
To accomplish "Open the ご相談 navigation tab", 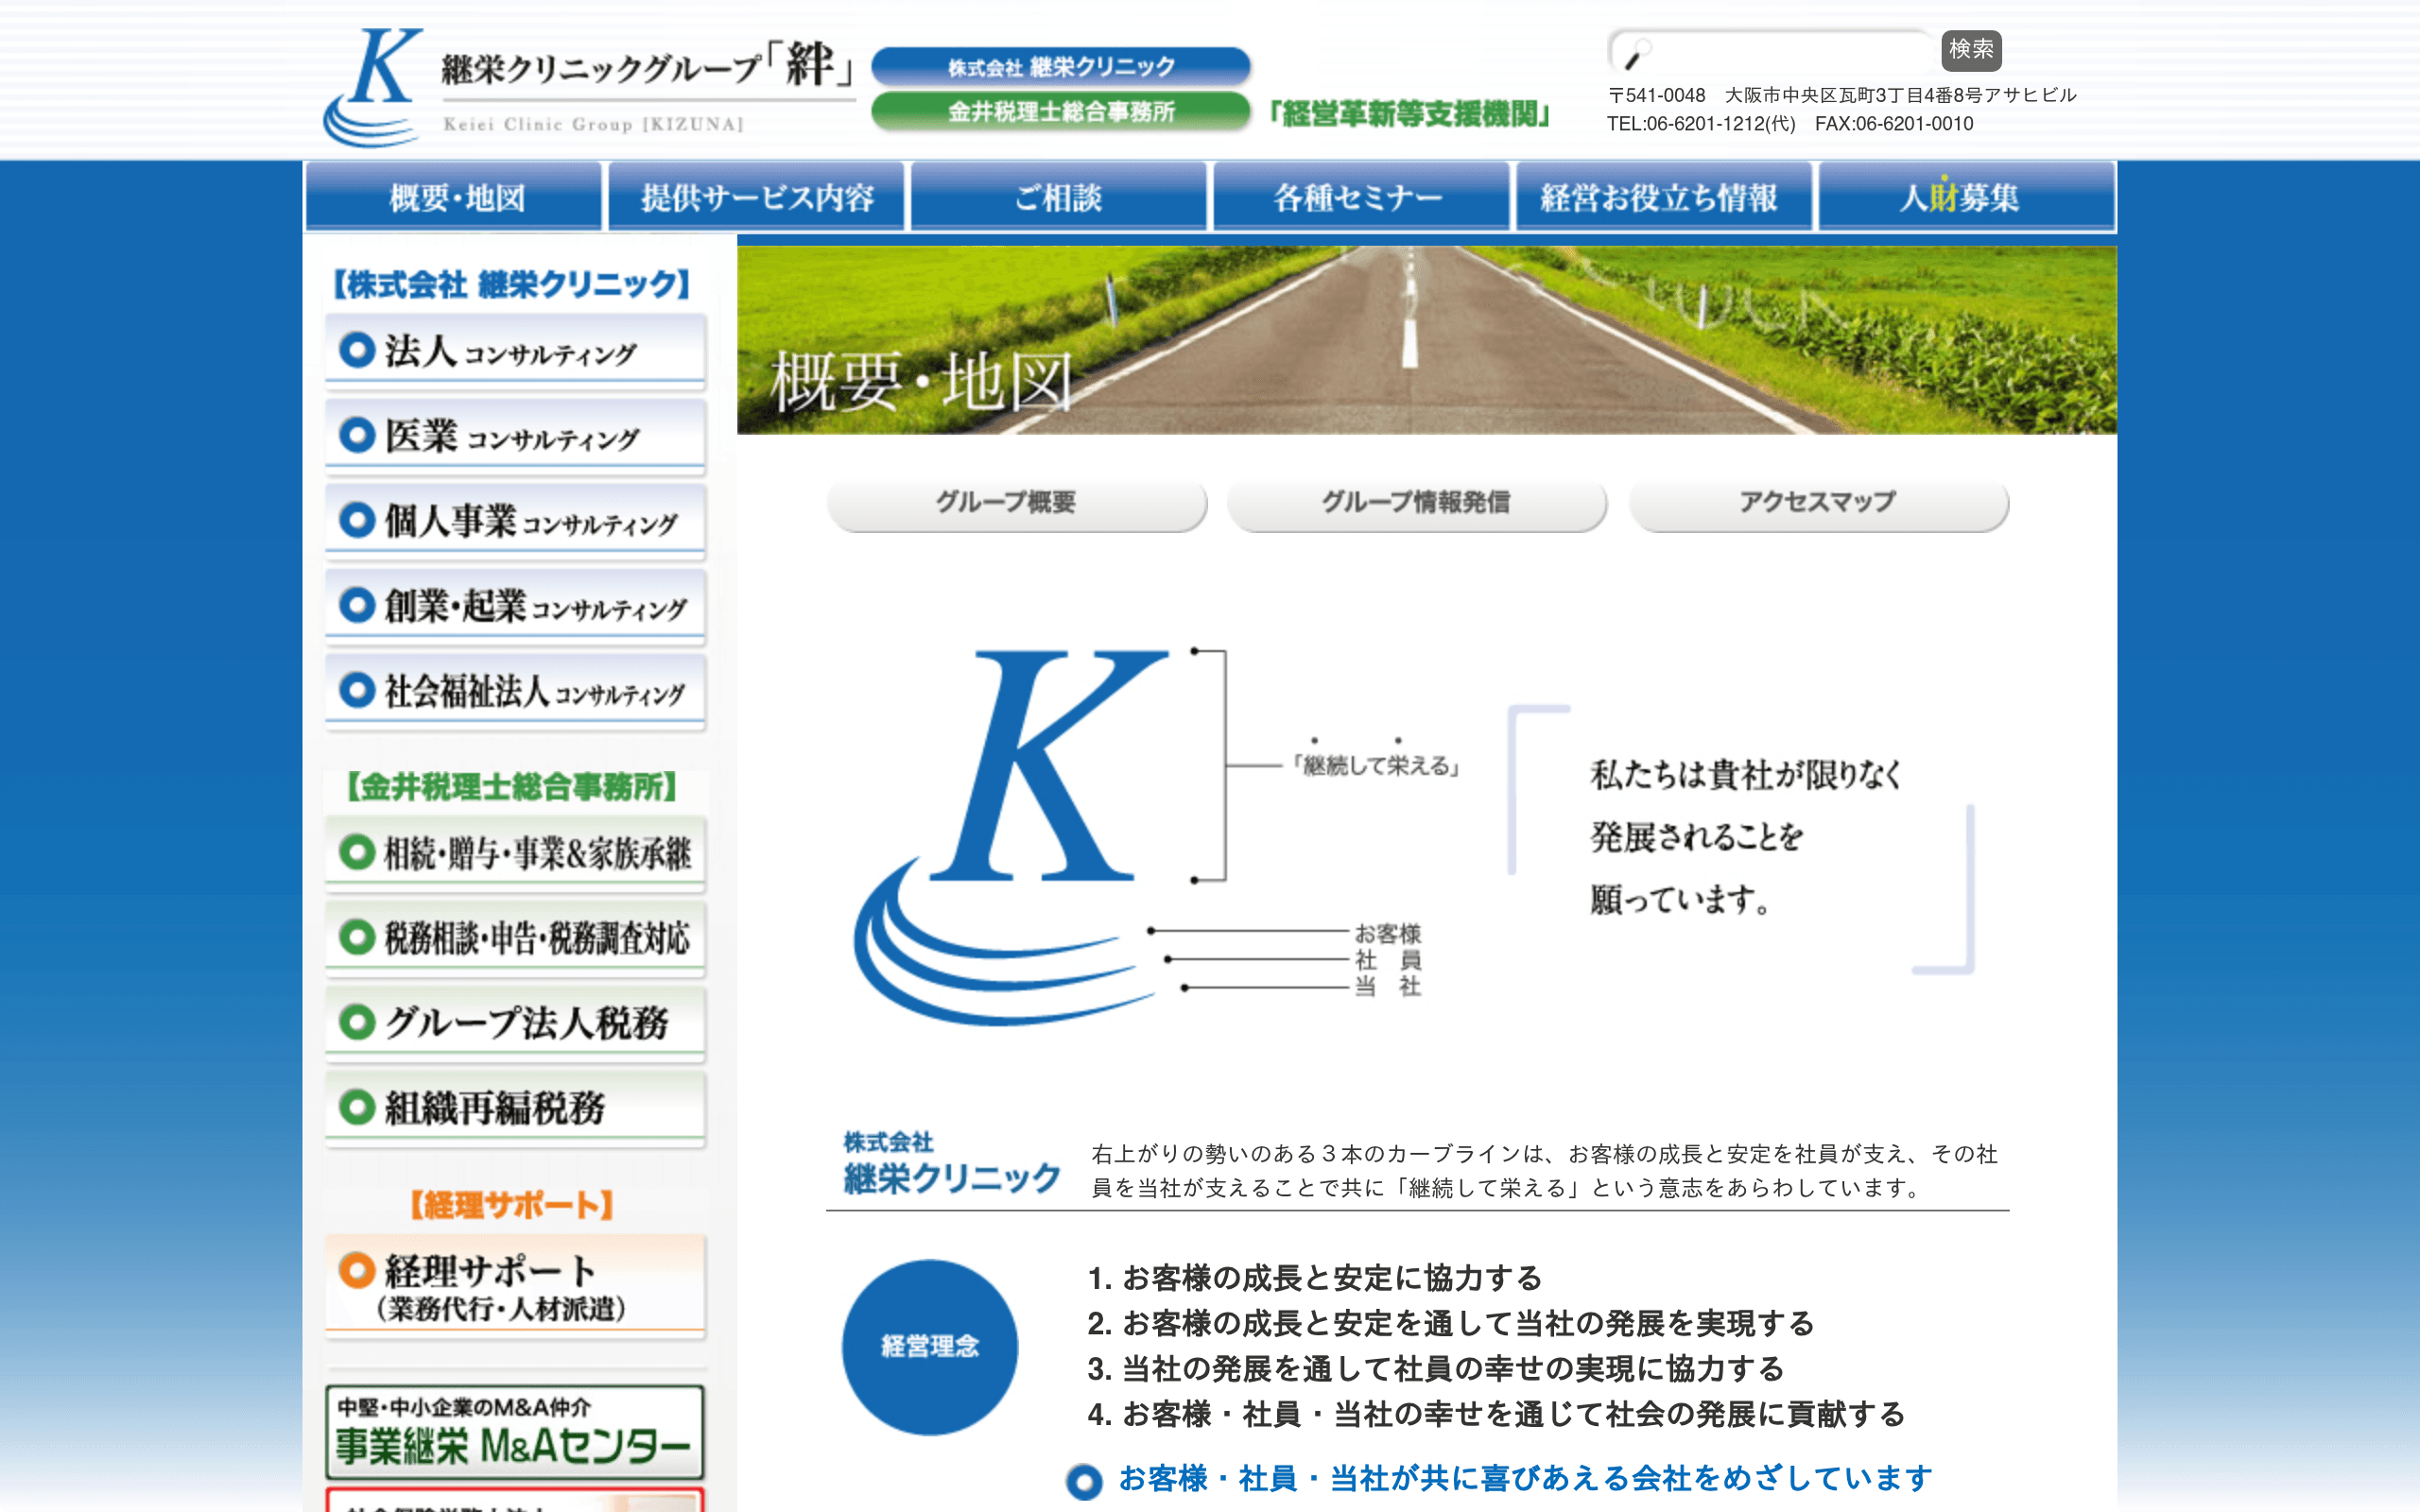I will [x=1059, y=197].
